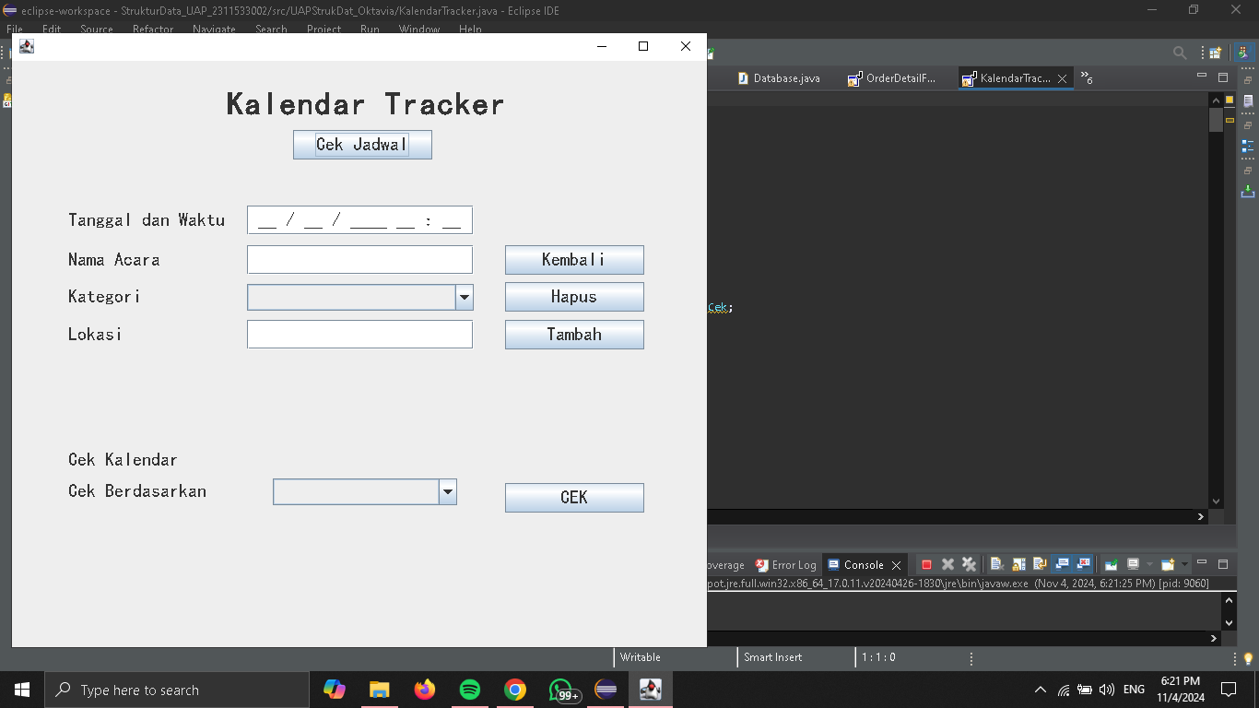Restore the top minimized view stack in right trim
Viewport: 1259px width, 708px height.
click(1248, 80)
